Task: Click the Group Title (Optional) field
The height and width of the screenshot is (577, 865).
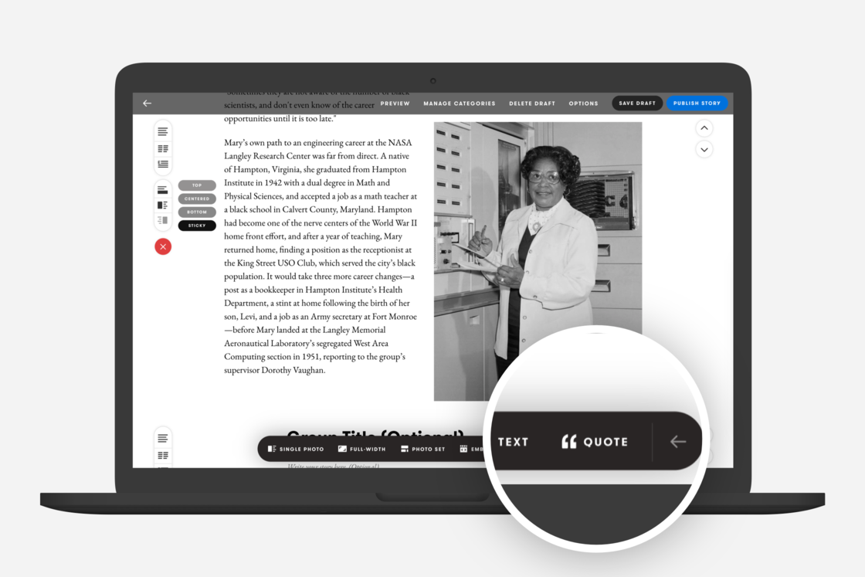Action: pos(375,434)
